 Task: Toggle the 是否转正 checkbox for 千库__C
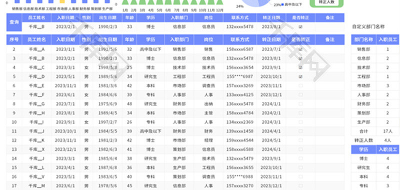pos(300,67)
